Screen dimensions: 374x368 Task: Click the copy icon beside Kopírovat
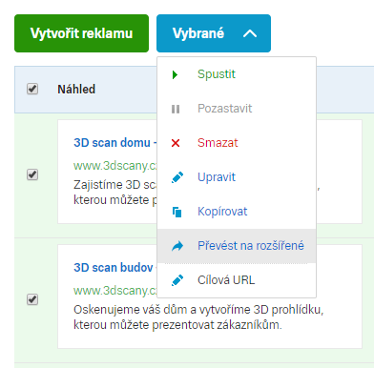(x=177, y=212)
